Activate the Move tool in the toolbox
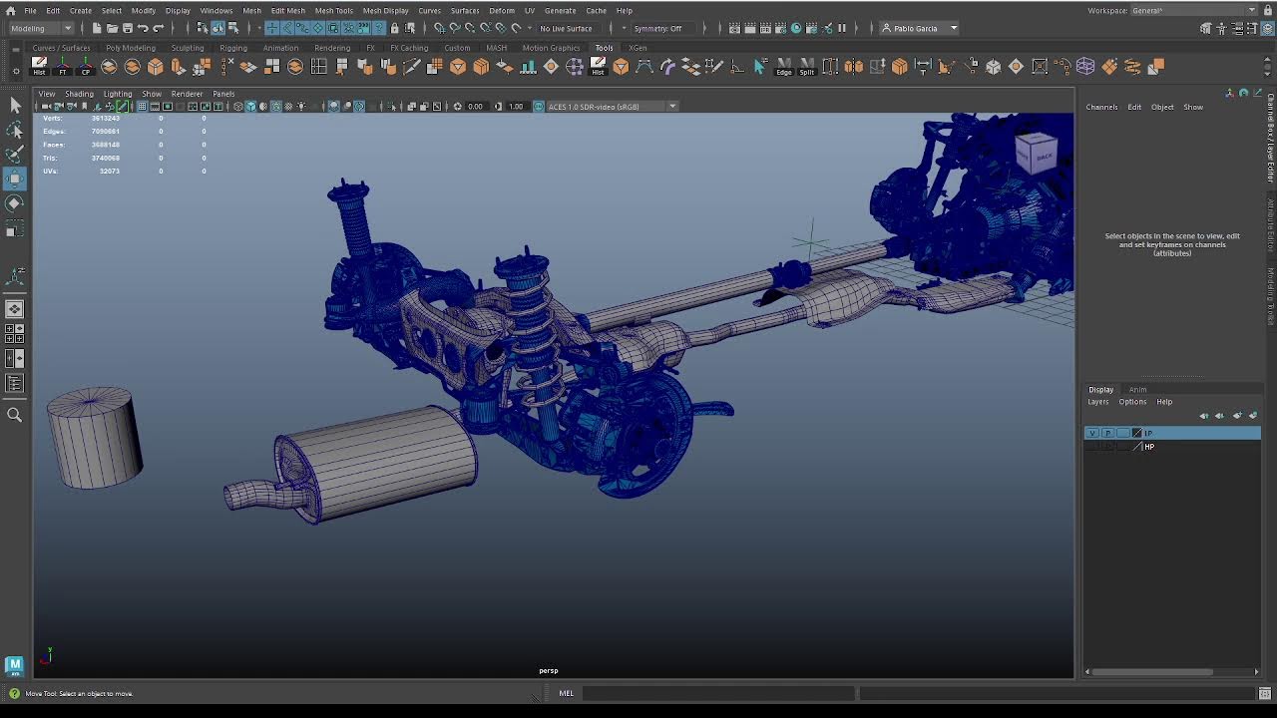This screenshot has height=718, width=1277. (15, 179)
